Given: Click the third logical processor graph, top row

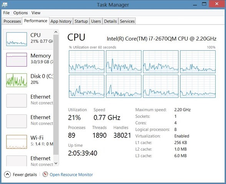Looking at the screenshot, I should coord(161,62).
